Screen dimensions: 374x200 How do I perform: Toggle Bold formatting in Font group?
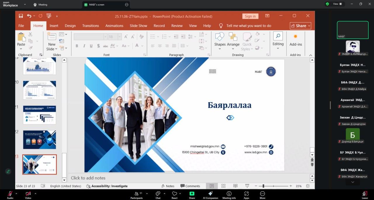click(77, 46)
